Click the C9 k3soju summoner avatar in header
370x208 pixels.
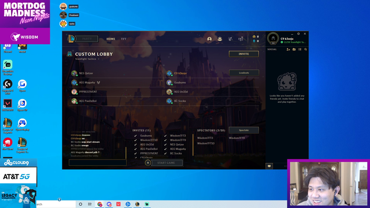click(x=273, y=39)
